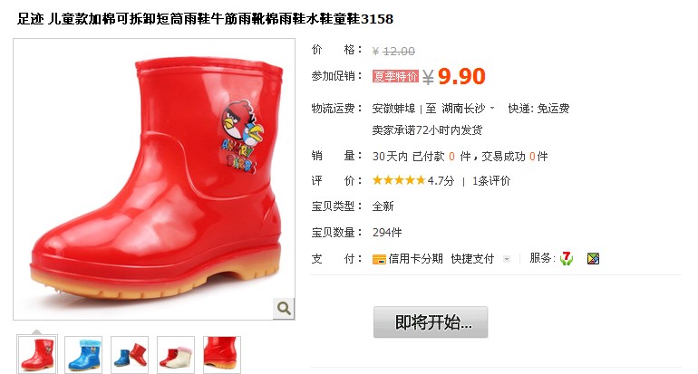Click the 7-day return service icon
698x374 pixels.
pyautogui.click(x=567, y=258)
